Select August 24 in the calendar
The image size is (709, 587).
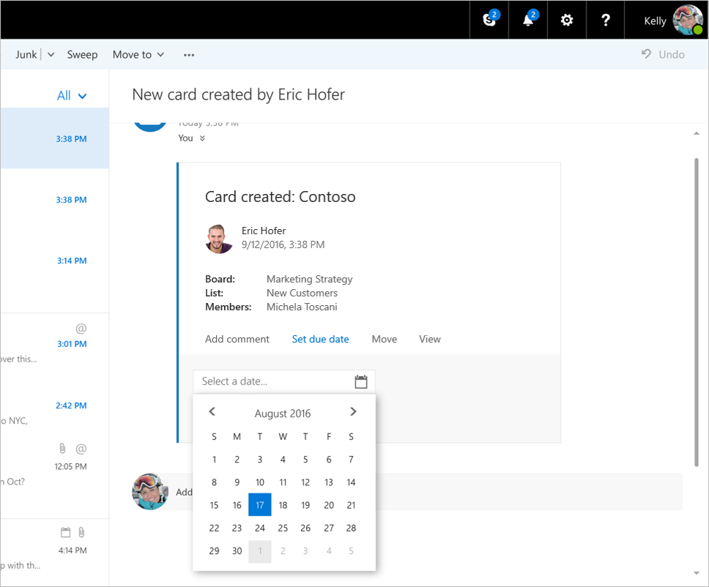[x=259, y=528]
